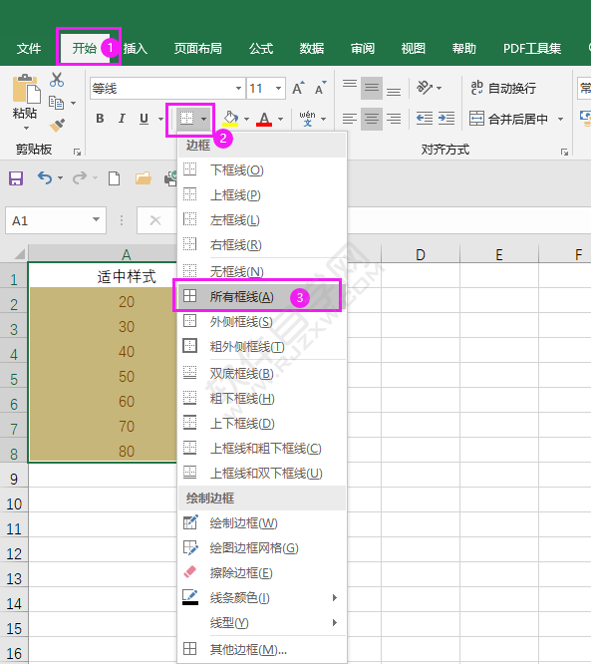Switch to the 插入 tab
The image size is (591, 664).
[136, 48]
